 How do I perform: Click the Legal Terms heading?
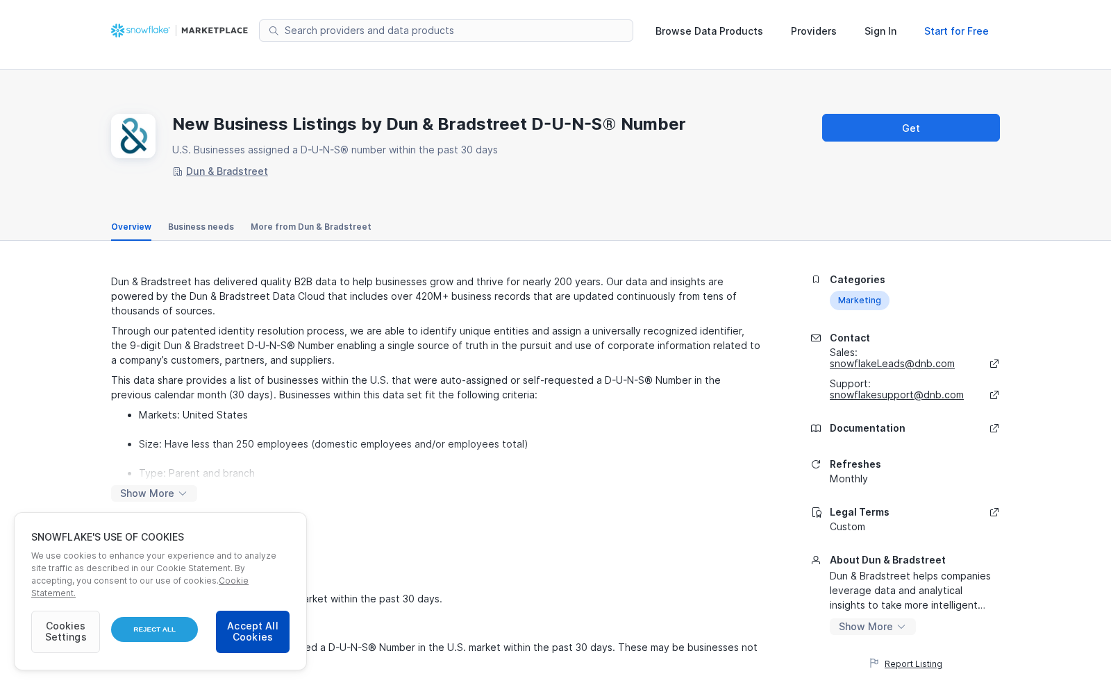point(860,512)
